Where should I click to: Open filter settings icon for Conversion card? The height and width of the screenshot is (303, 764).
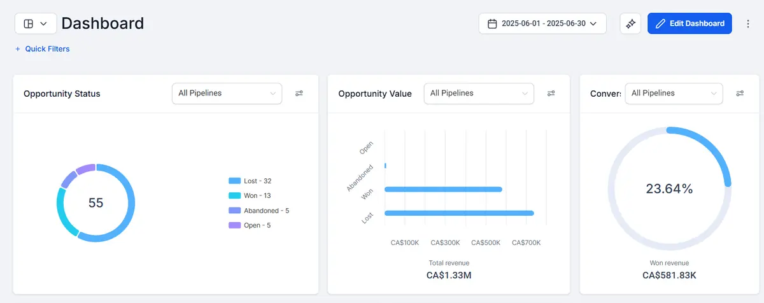(x=740, y=94)
